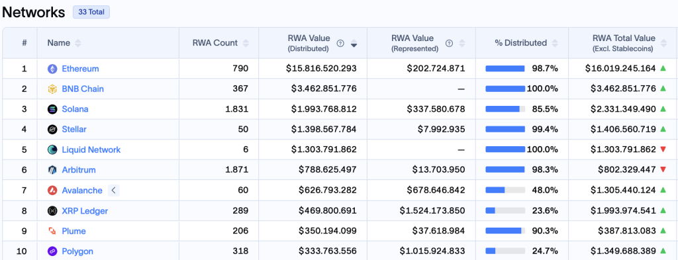Click the Liquid Network logo icon

[52, 150]
